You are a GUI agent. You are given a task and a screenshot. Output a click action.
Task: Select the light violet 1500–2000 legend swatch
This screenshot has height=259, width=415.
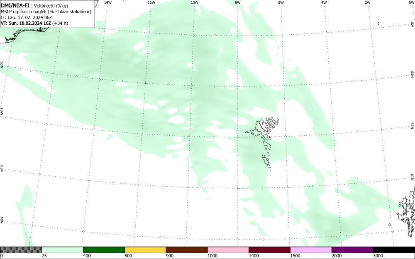tap(311, 250)
